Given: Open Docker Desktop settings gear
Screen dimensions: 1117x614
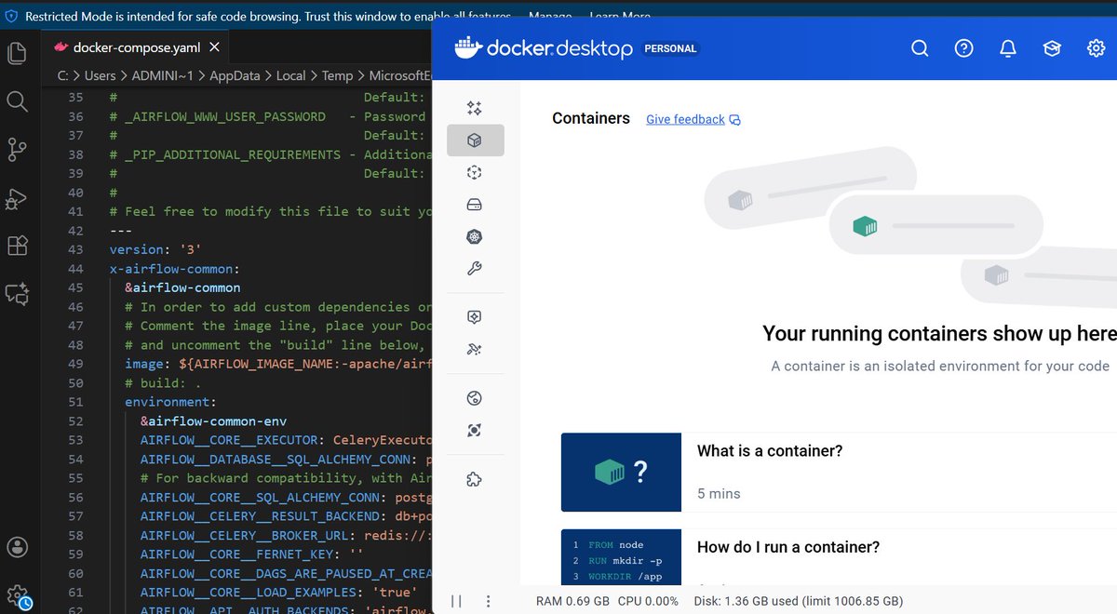Looking at the screenshot, I should point(1097,48).
